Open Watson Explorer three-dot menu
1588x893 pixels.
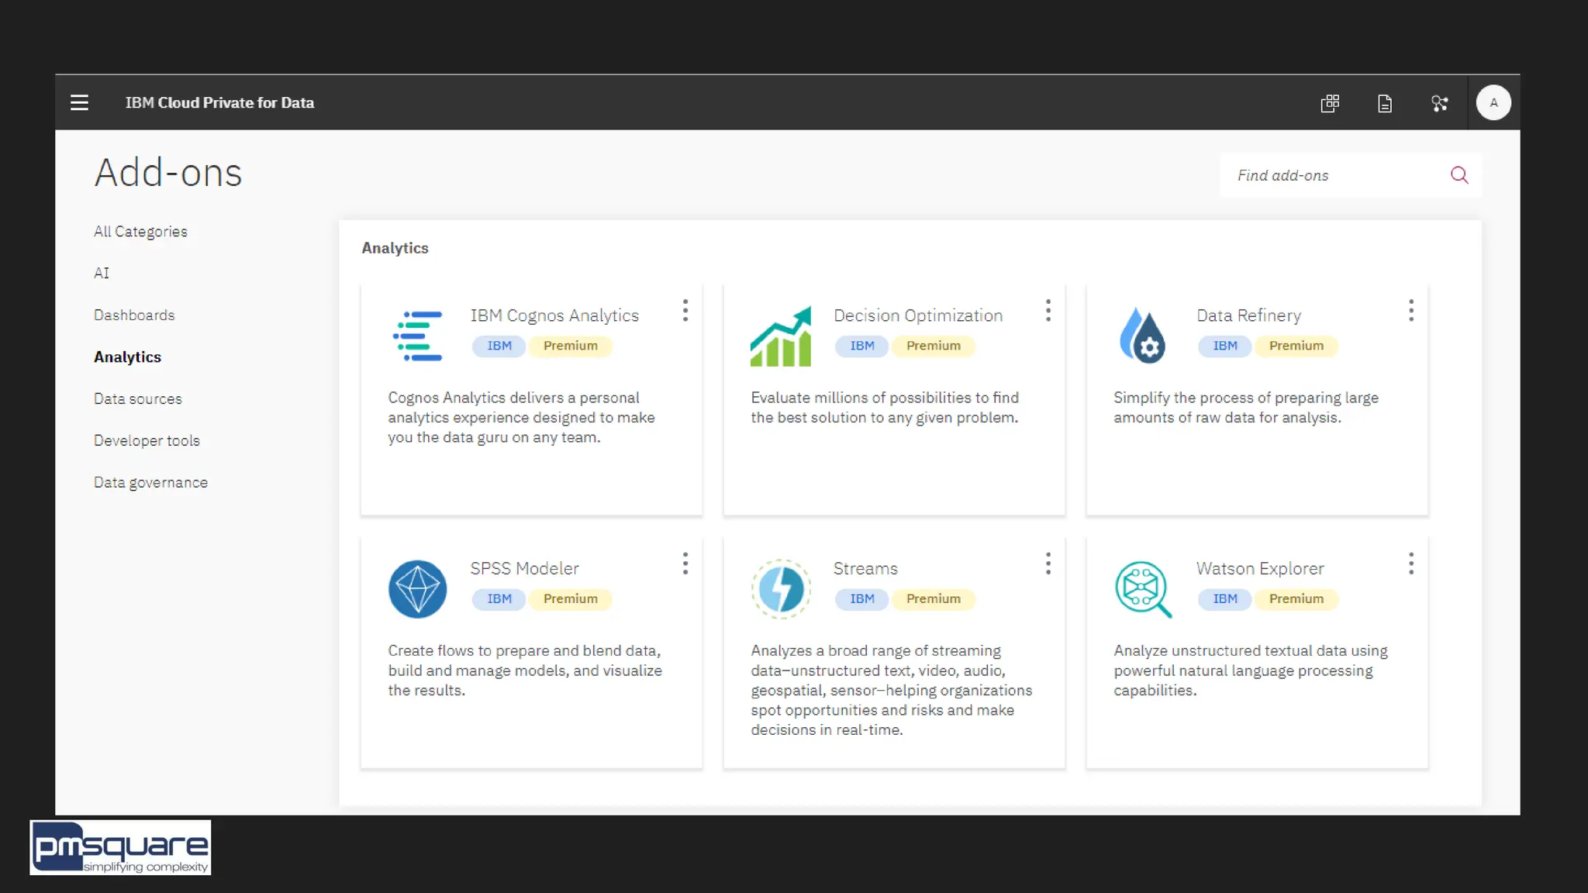pos(1410,564)
